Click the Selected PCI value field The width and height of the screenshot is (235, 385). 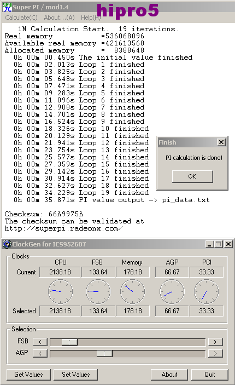pyautogui.click(x=207, y=311)
